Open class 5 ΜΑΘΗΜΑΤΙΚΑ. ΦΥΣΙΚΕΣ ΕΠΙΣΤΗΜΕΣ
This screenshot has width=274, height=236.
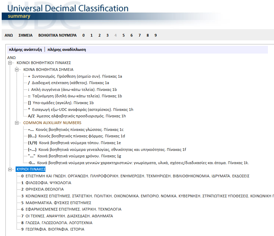pos(56,203)
